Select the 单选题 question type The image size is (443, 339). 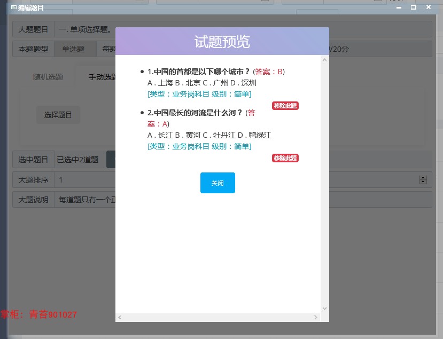point(74,49)
